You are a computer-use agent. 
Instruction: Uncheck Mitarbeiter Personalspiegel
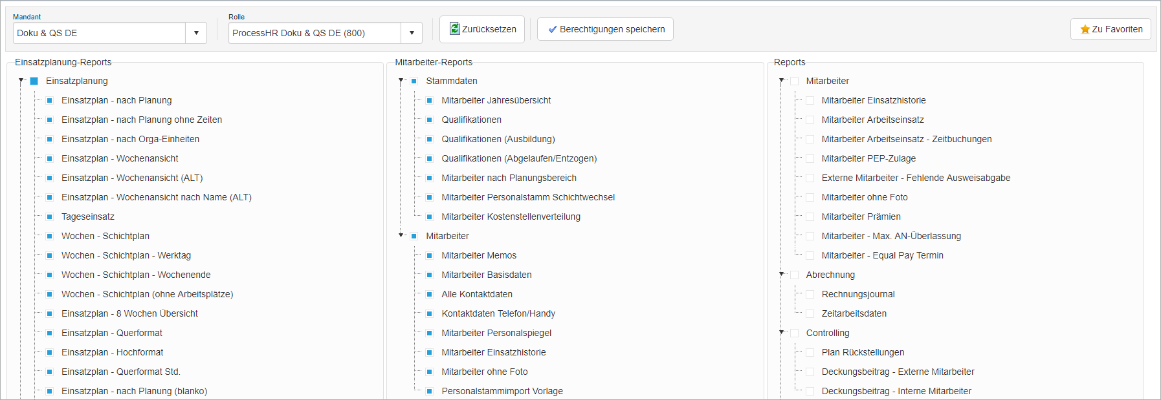pyautogui.click(x=430, y=333)
